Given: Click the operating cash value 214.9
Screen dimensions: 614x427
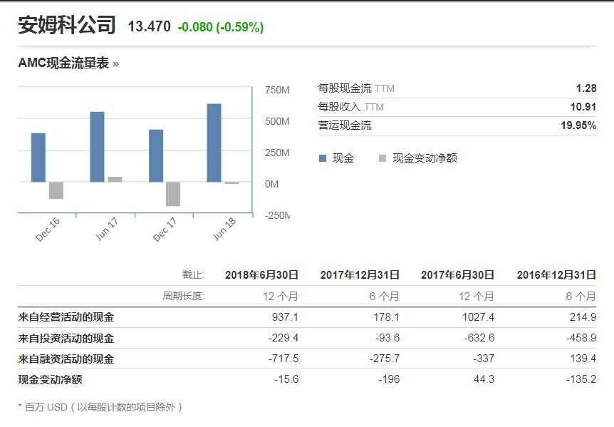Looking at the screenshot, I should (583, 317).
